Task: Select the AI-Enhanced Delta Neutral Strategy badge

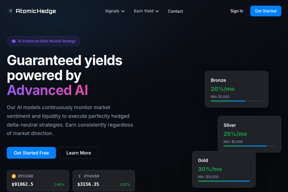Action: [x=43, y=41]
